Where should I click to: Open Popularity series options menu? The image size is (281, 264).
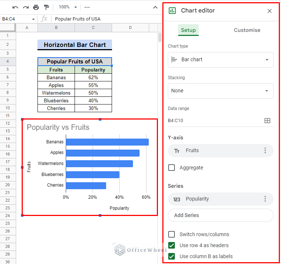point(265,199)
